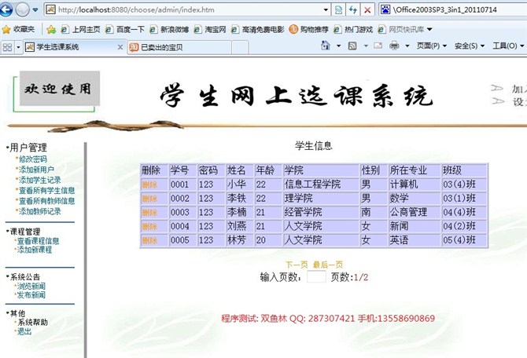Viewport: 527px width, 358px height.
Task: Open the recent pages dropdown arrow
Action: (x=35, y=9)
